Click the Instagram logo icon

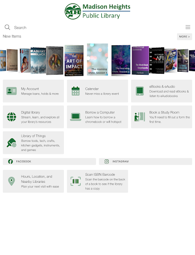pos(107,161)
